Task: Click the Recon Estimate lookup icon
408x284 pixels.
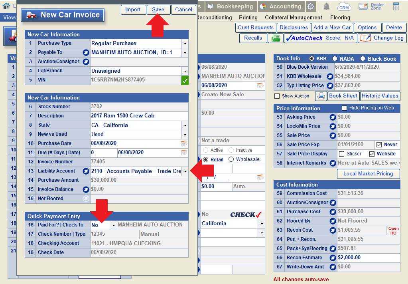Action: [333, 258]
